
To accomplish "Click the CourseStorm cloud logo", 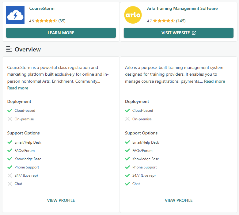I will tap(15, 15).
